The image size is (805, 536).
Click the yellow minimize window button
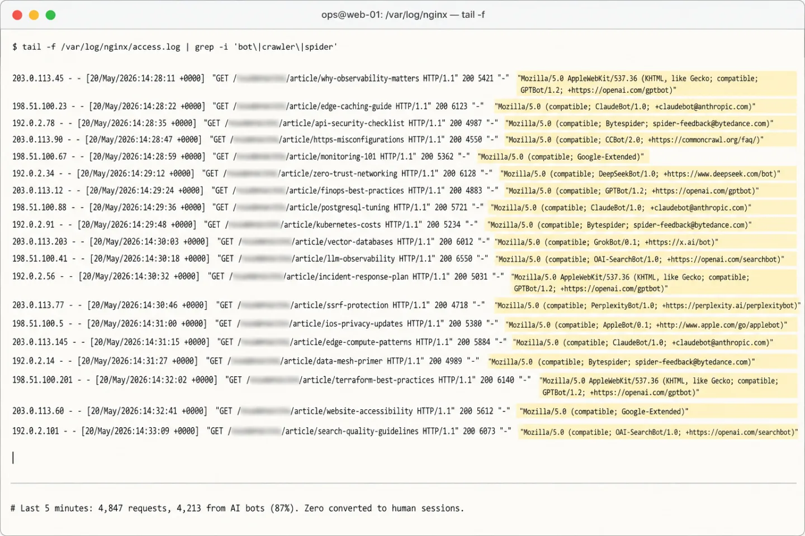(34, 15)
